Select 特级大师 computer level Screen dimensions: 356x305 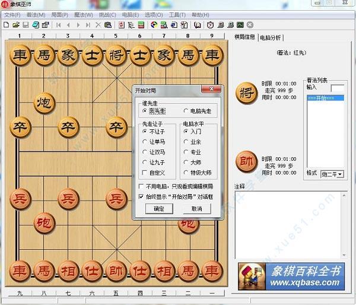198,173
